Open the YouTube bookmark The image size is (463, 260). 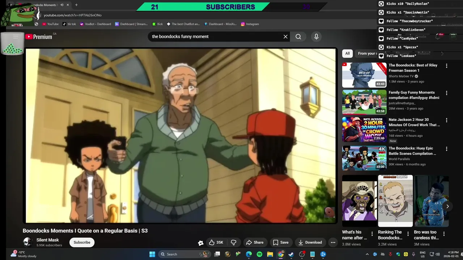pyautogui.click(x=50, y=24)
